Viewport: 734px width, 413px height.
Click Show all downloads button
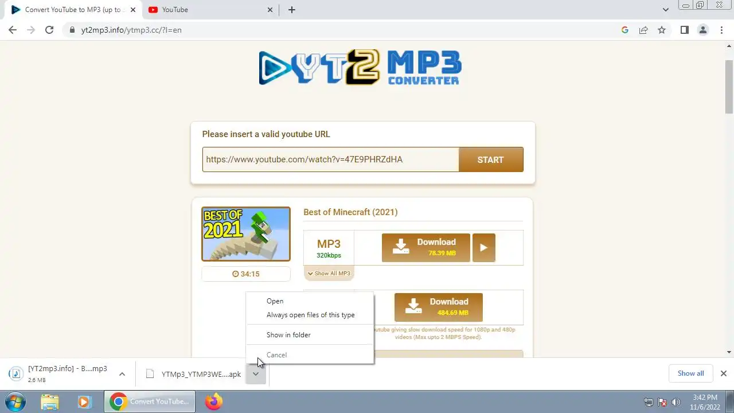click(690, 373)
